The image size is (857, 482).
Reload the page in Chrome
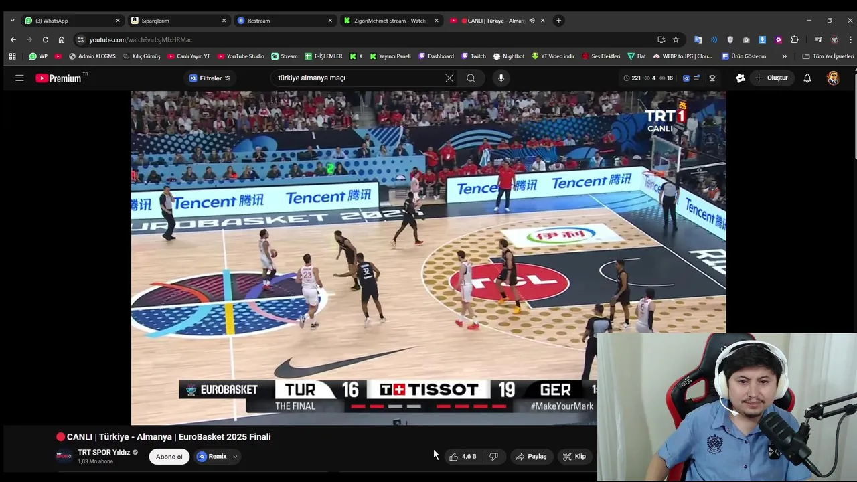[x=46, y=39]
